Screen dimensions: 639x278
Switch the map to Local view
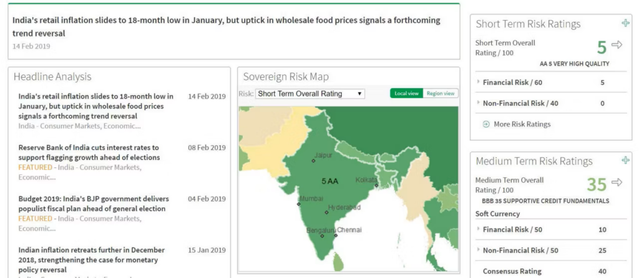(406, 94)
